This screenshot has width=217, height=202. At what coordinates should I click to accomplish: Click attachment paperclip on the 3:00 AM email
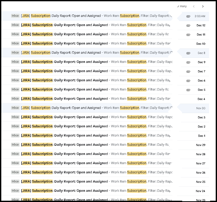pos(188,16)
